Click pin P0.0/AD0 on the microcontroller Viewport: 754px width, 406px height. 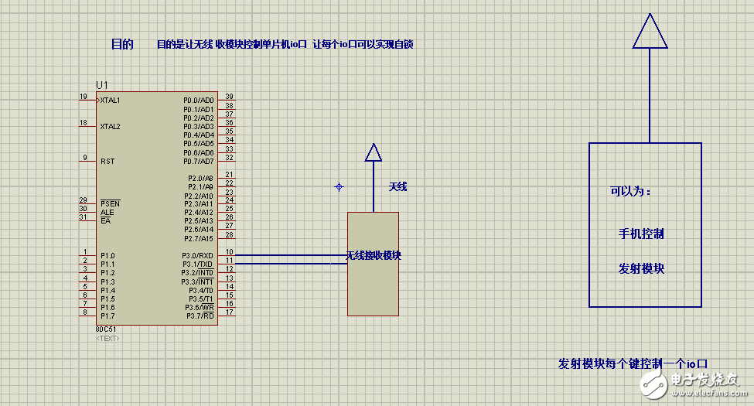199,101
